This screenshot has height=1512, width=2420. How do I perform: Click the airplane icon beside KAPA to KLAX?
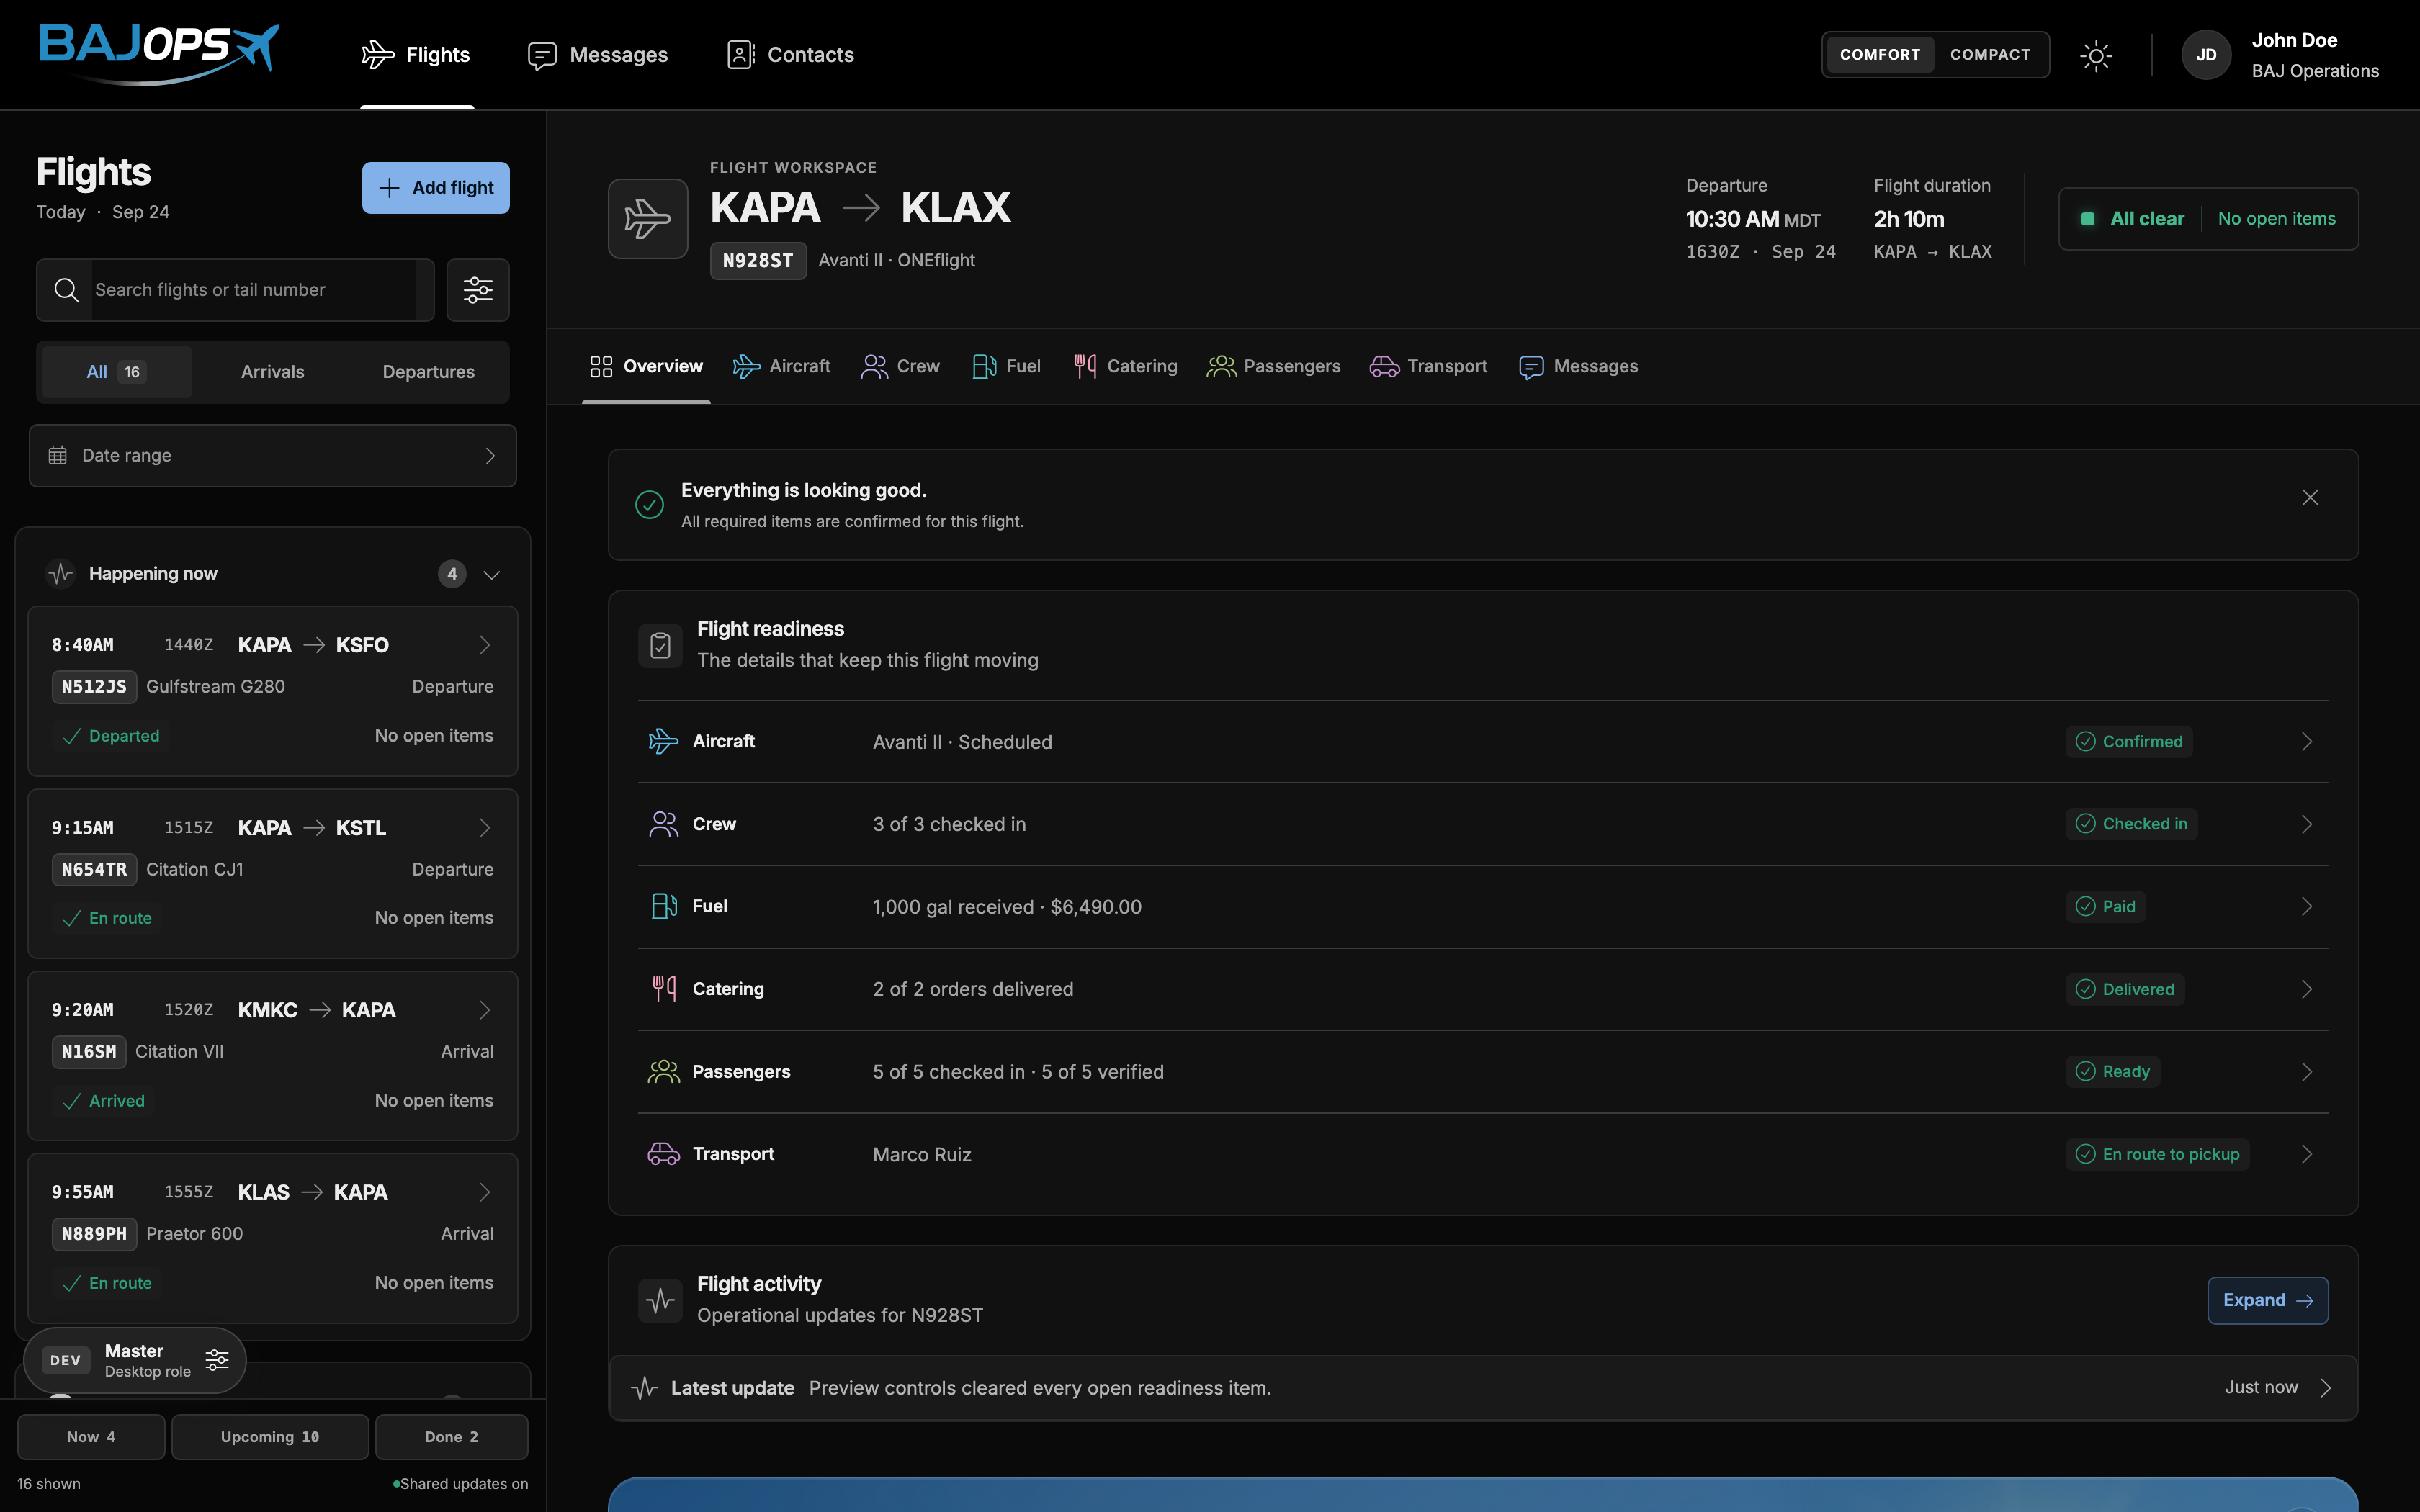(x=648, y=219)
